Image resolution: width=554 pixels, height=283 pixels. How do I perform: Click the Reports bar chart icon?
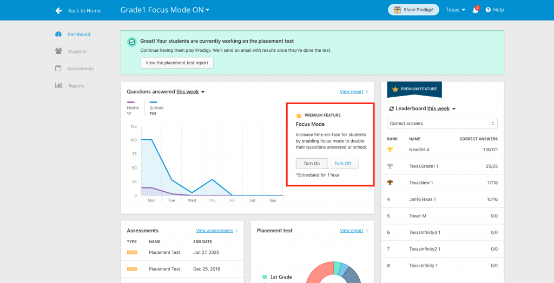tap(58, 85)
